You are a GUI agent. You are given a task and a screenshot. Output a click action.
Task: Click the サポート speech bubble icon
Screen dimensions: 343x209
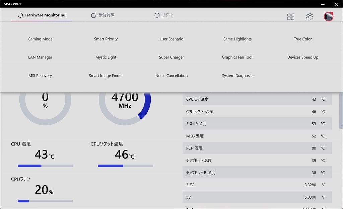click(x=157, y=15)
